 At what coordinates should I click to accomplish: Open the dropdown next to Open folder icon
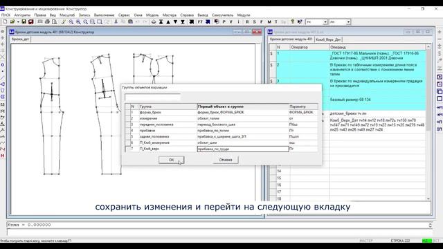pos(18,21)
